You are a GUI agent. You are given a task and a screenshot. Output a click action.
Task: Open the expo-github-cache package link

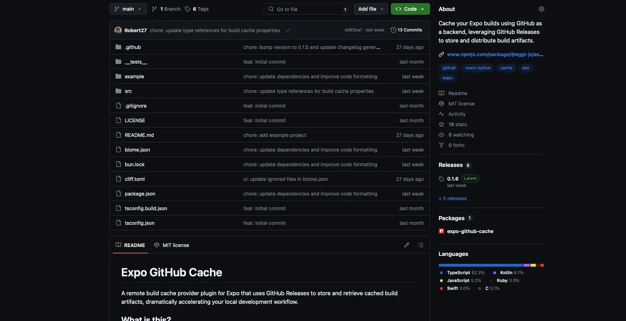click(470, 231)
